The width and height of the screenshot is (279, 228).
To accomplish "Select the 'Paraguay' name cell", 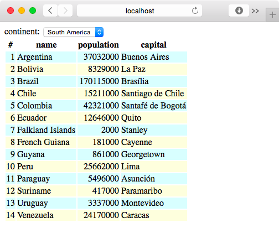I will click(x=46, y=179).
